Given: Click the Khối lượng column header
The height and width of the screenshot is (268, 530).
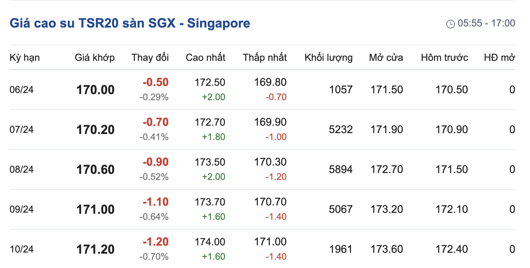Looking at the screenshot, I should 329,58.
